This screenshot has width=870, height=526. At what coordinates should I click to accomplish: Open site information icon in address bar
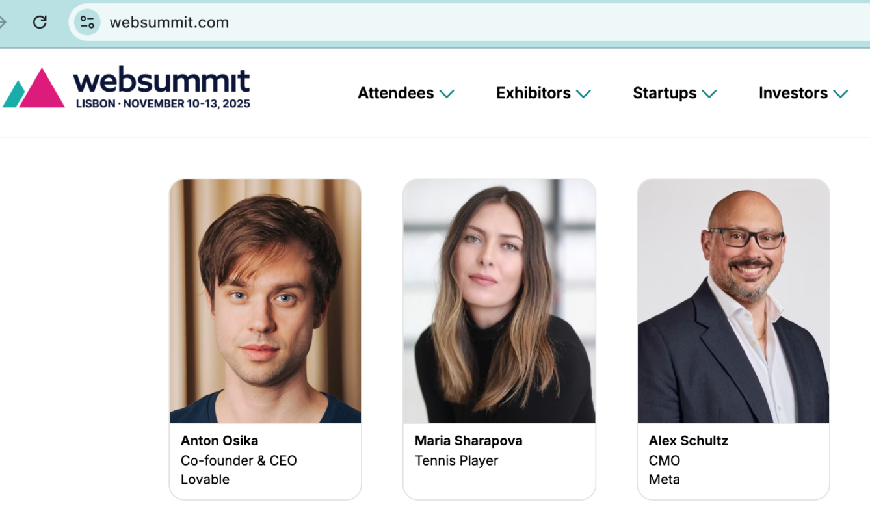87,22
